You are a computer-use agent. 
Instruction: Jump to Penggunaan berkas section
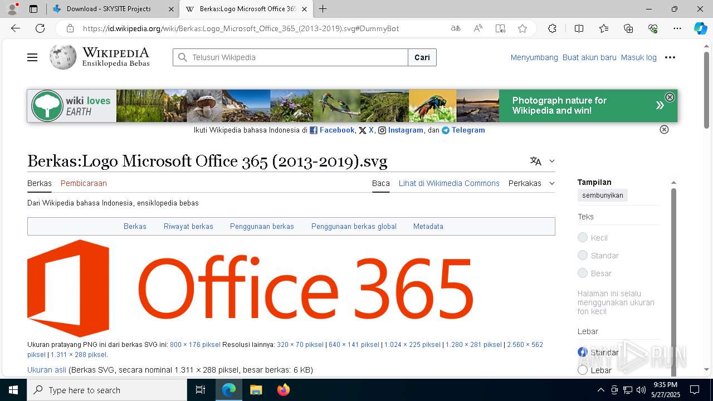pyautogui.click(x=262, y=226)
